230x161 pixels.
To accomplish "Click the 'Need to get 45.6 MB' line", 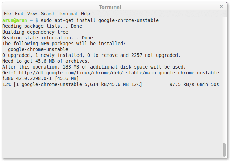I will 46,61.
